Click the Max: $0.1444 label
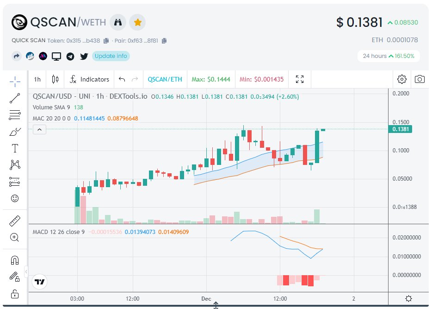 211,80
